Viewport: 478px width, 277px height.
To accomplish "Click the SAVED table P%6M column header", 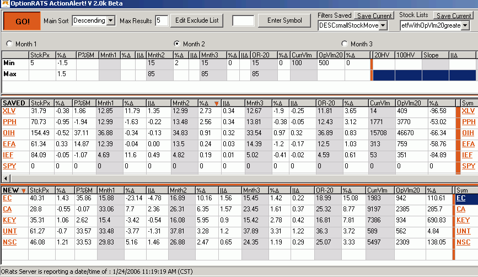I will point(84,103).
